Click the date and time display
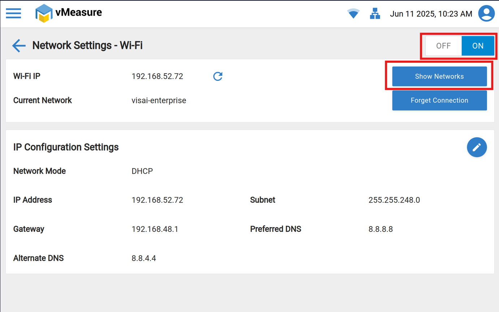 (x=431, y=14)
